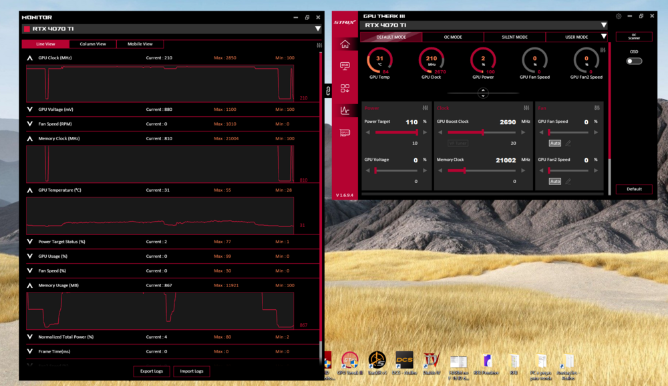The height and width of the screenshot is (386, 668).
Task: Decrease Power Target with left arrow
Action: (367, 132)
